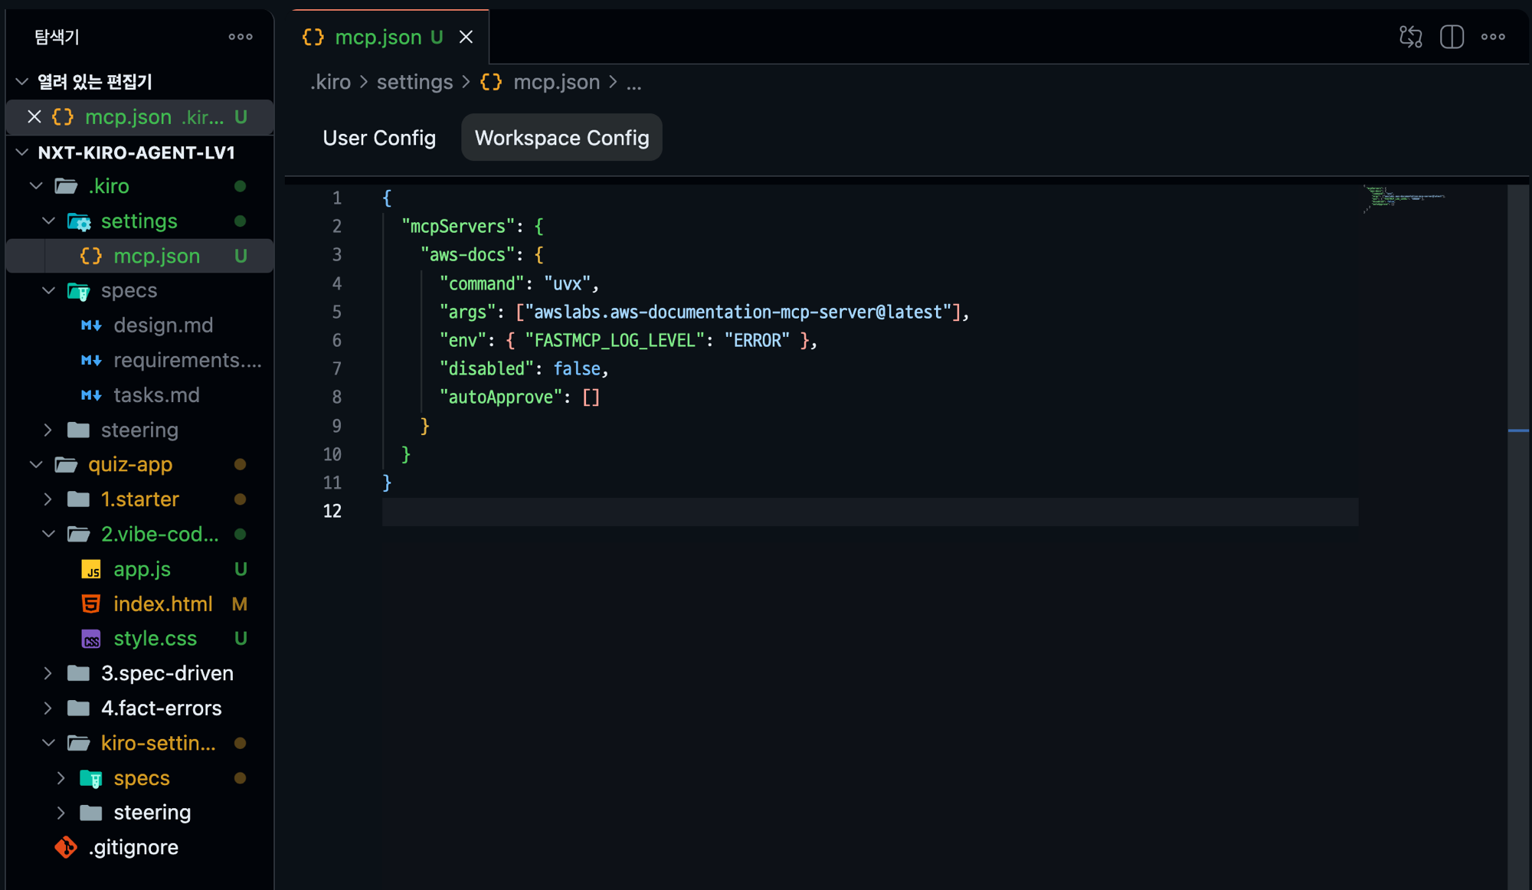Collapse the open editors section
The width and height of the screenshot is (1532, 890).
22,81
